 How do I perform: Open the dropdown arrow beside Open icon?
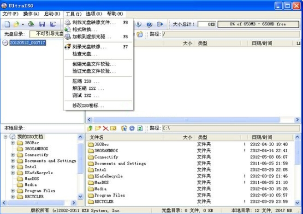[x=23, y=24]
